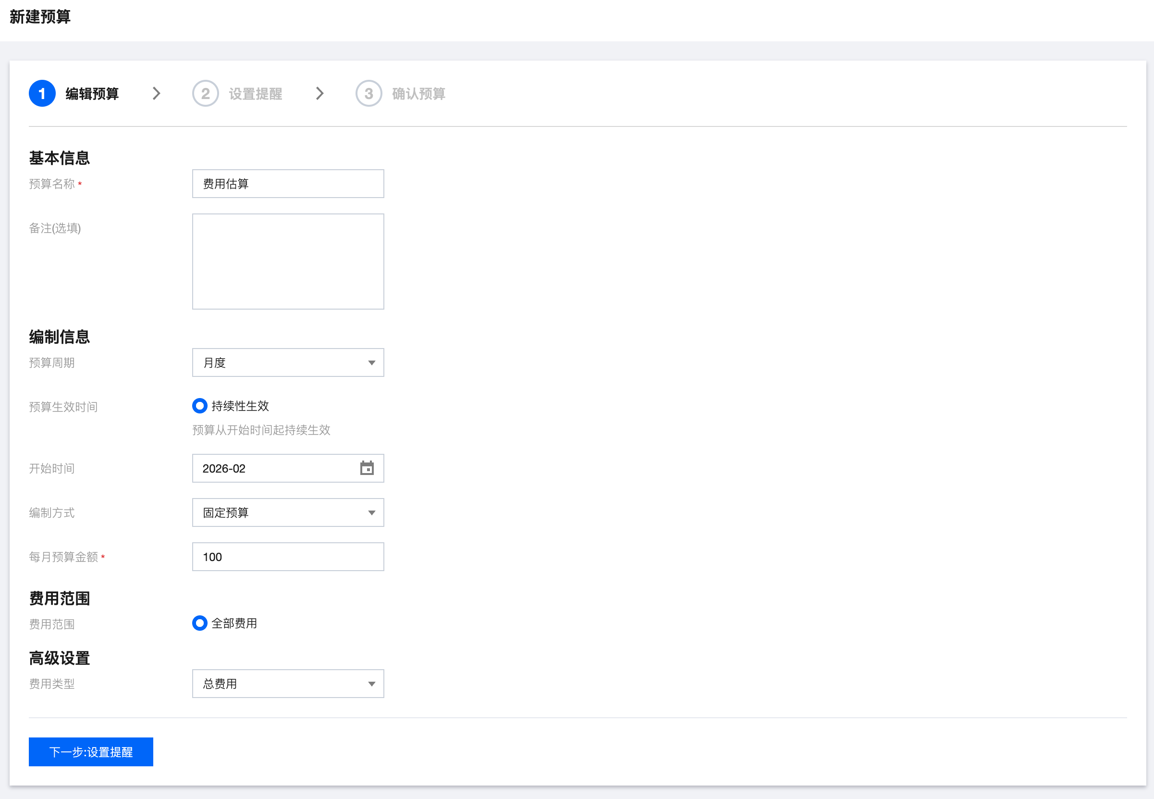Click the dropdown arrow in 费用类型 select
Viewport: 1154px width, 799px height.
[x=371, y=684]
